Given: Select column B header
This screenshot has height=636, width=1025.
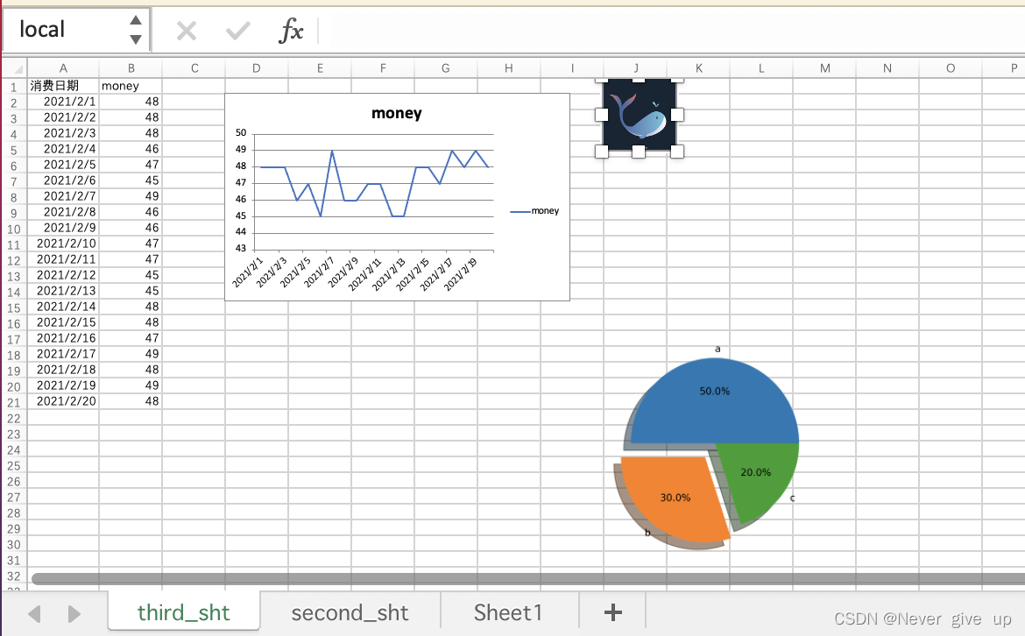Looking at the screenshot, I should click(131, 68).
